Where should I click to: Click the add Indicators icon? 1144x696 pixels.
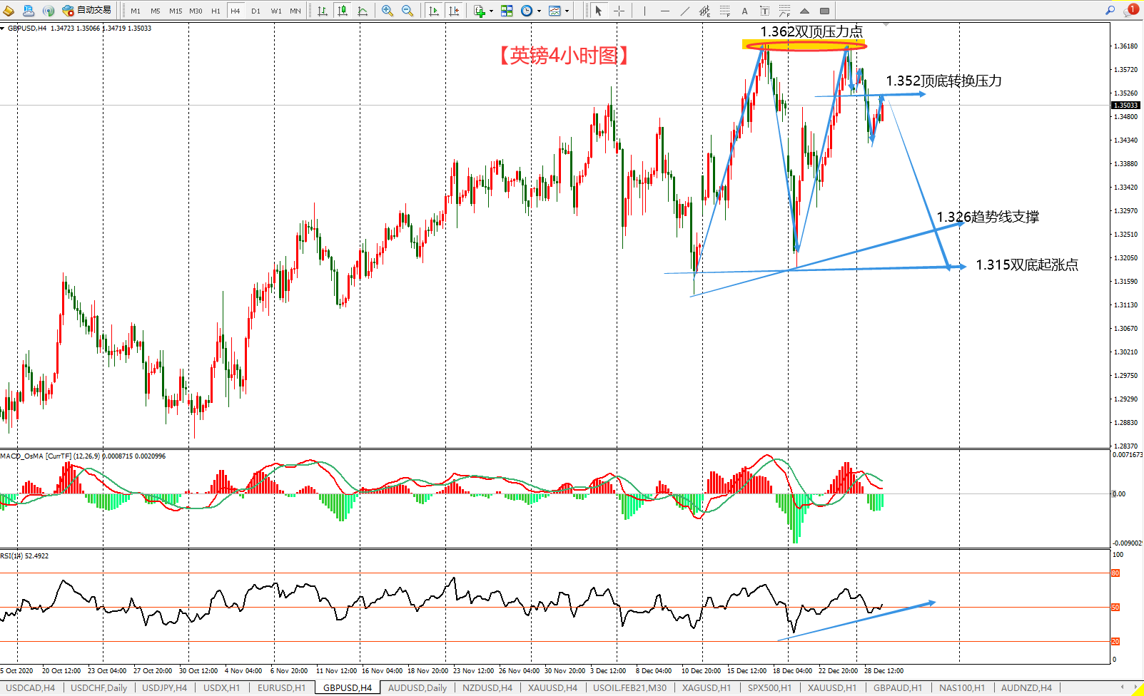pos(480,11)
